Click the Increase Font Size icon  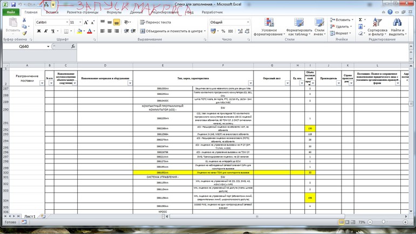[86, 22]
